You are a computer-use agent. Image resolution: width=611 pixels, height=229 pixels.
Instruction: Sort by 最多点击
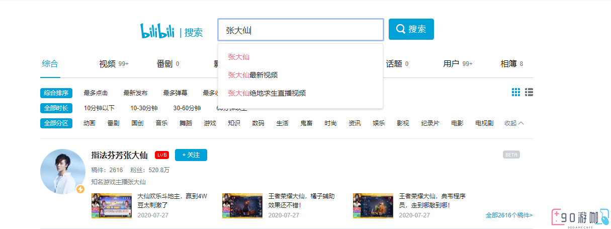click(96, 93)
